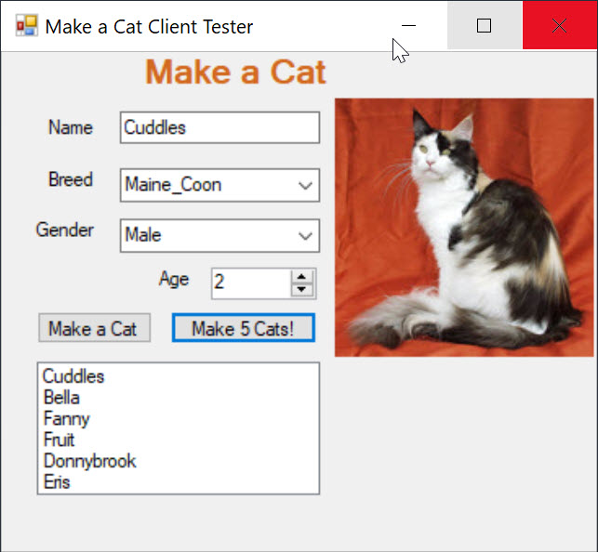Click the Gender label
598x552 pixels.
65,230
